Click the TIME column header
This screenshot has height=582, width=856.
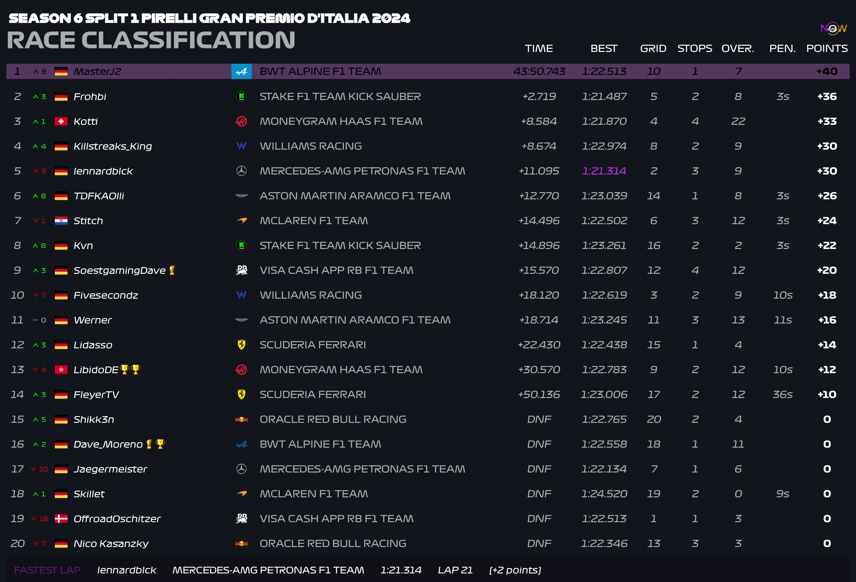[x=539, y=49]
